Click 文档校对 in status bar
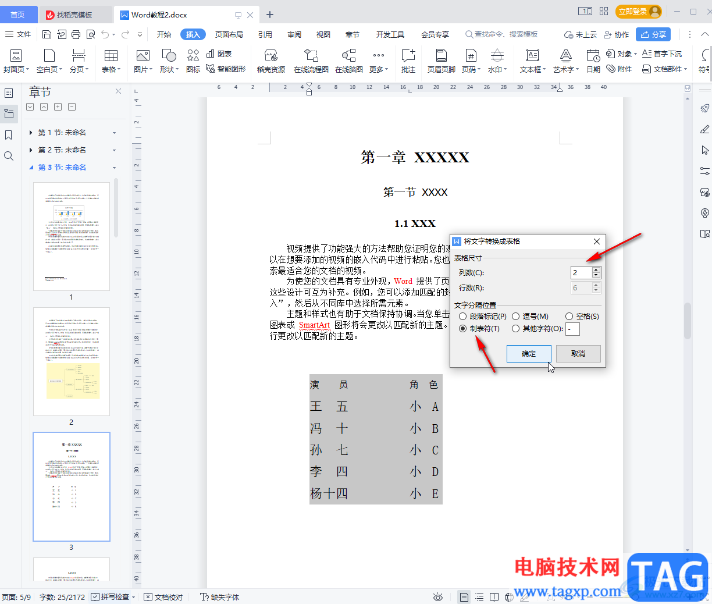712x604 pixels. (163, 597)
